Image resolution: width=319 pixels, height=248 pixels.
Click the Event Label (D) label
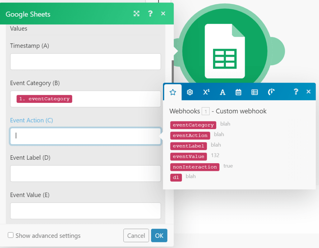[30, 158]
